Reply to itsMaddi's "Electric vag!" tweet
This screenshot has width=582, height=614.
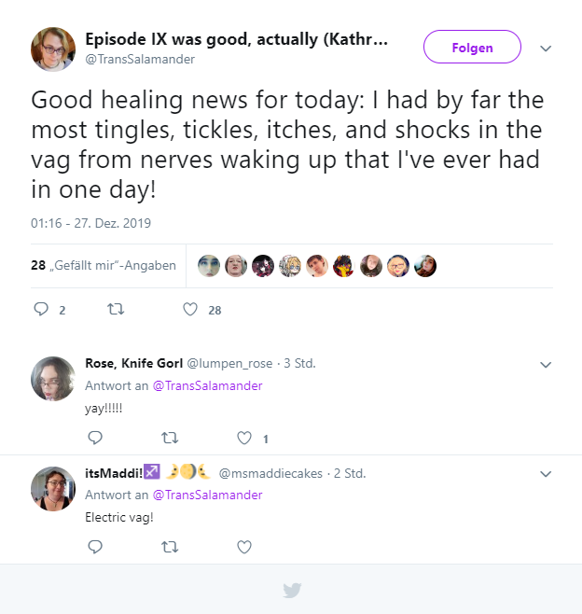click(x=95, y=547)
